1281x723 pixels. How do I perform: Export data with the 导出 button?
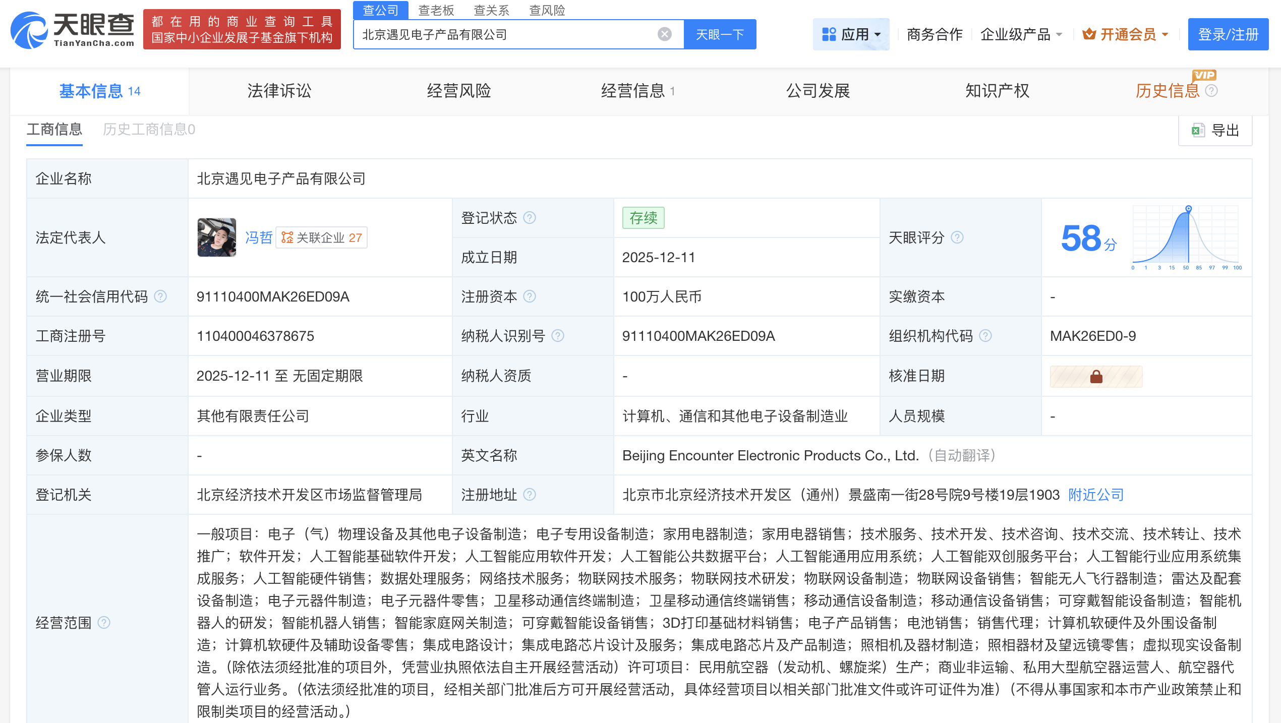(1215, 131)
